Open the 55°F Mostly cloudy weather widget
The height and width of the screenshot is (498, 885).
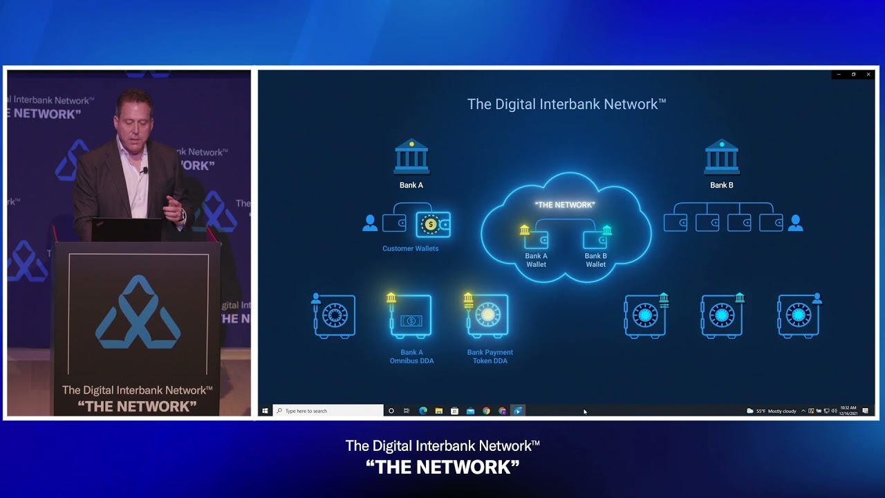click(x=771, y=411)
